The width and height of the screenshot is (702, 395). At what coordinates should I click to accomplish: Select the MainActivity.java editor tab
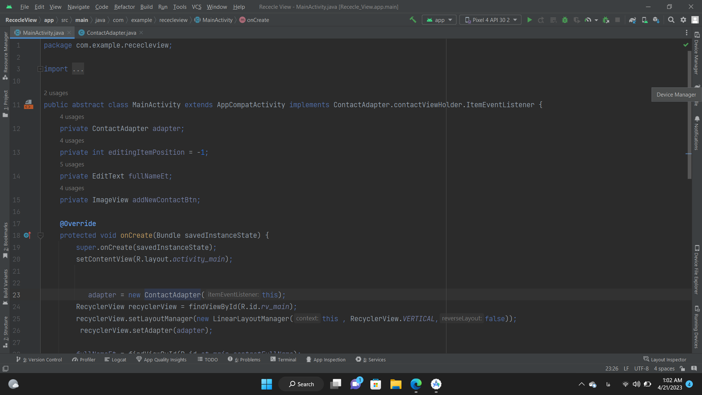pyautogui.click(x=43, y=33)
